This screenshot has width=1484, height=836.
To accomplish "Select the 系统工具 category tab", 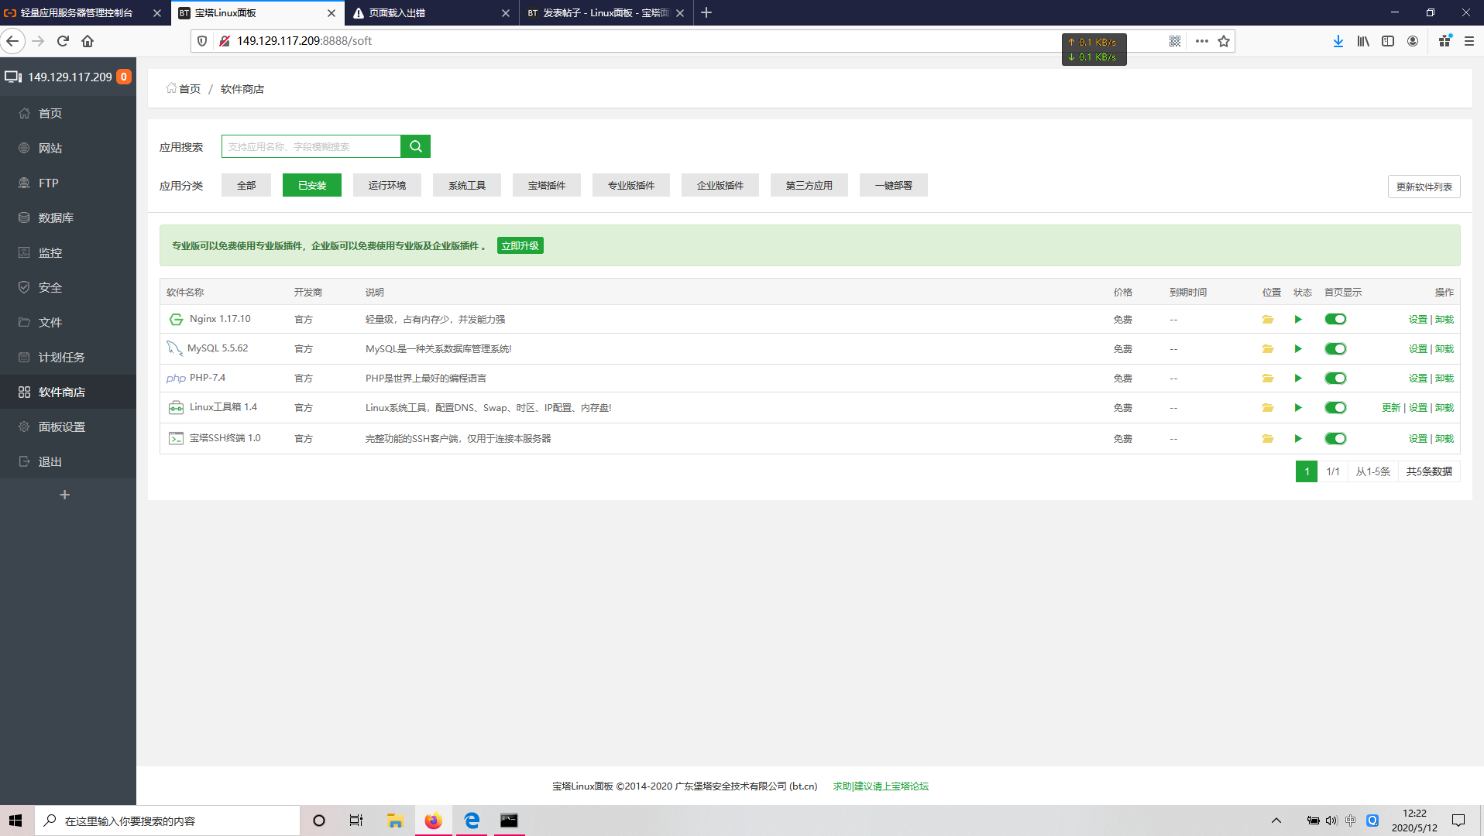I will click(x=467, y=185).
